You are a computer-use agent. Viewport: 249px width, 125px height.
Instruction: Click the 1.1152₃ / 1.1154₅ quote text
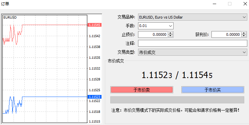[177, 75]
